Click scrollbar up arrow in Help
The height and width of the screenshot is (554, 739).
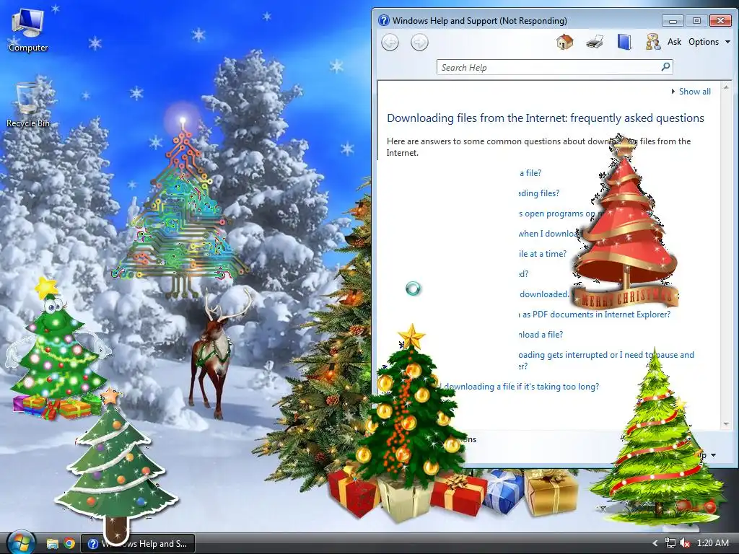pos(726,87)
